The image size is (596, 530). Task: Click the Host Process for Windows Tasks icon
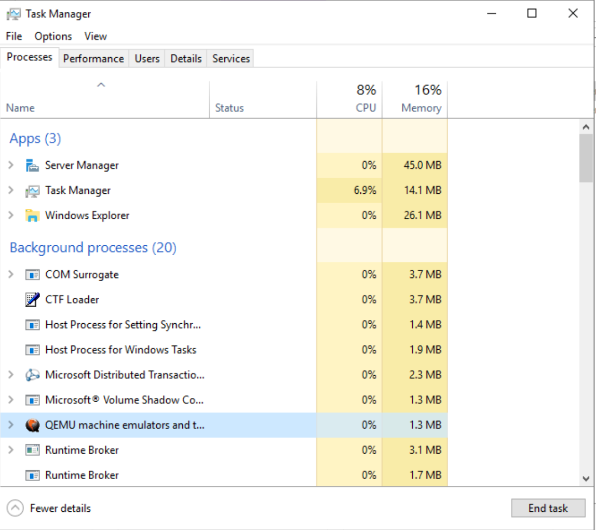[32, 350]
